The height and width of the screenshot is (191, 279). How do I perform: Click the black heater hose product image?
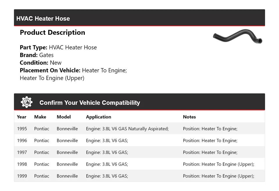pos(237,37)
